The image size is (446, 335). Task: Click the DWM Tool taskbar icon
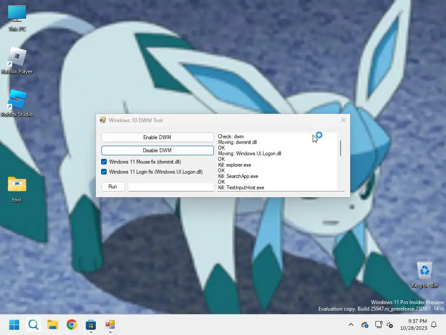tap(110, 325)
